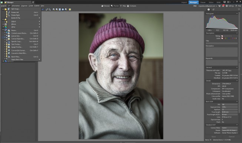This screenshot has width=242, height=143.
Task: Switch to the RAW module tab
Action: coord(219,2)
